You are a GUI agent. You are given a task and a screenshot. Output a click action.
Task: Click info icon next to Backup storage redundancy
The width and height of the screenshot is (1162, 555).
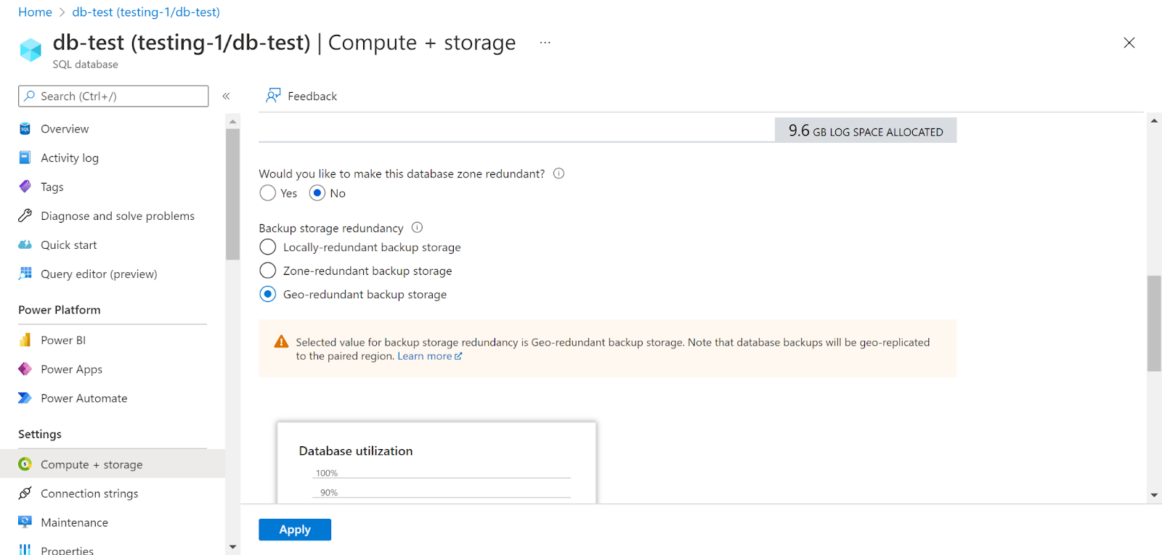417,228
